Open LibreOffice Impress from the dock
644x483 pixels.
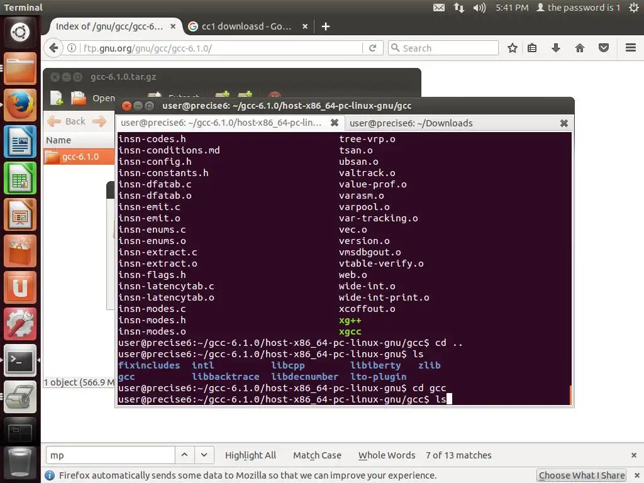tap(19, 214)
